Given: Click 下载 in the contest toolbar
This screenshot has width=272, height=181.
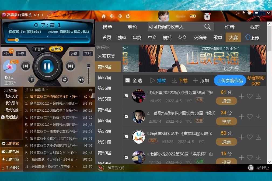Looking at the screenshot, I should tap(180, 80).
